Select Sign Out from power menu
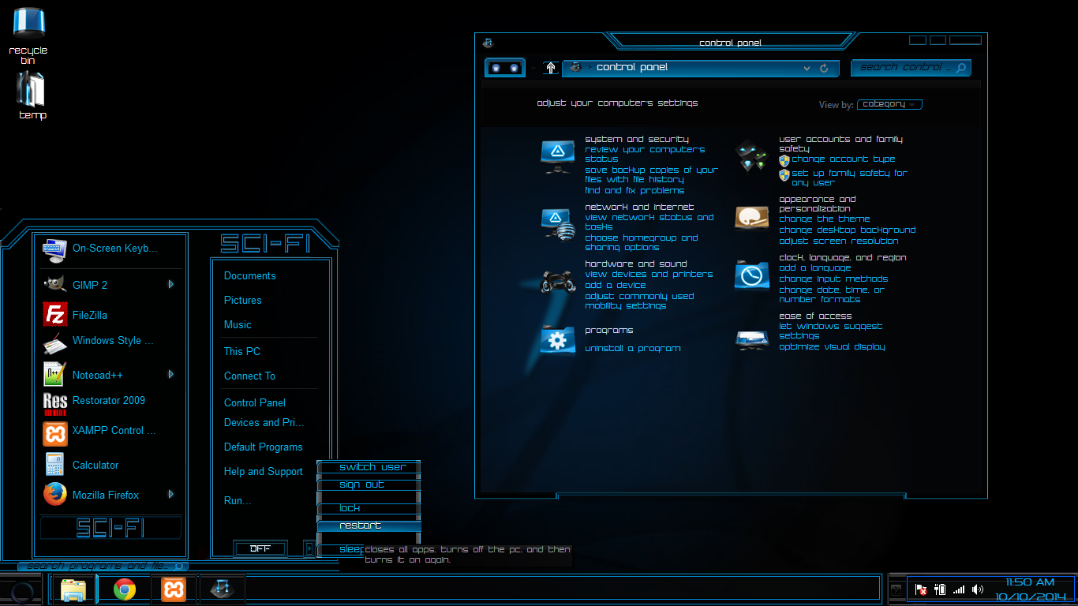 click(x=369, y=484)
